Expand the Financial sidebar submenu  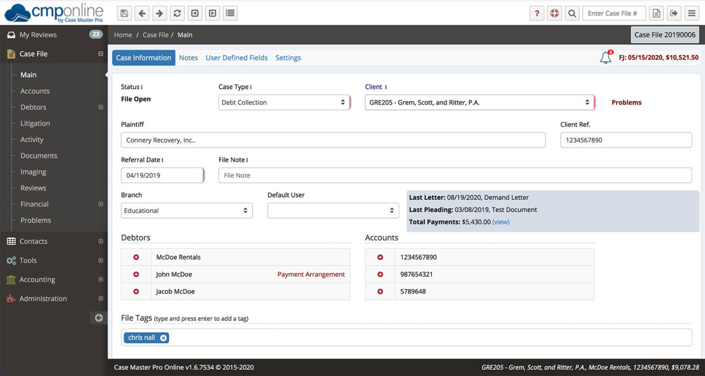100,204
